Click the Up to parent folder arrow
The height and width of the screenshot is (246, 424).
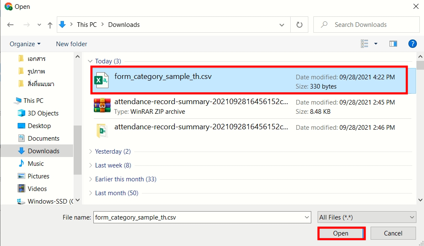(x=50, y=25)
